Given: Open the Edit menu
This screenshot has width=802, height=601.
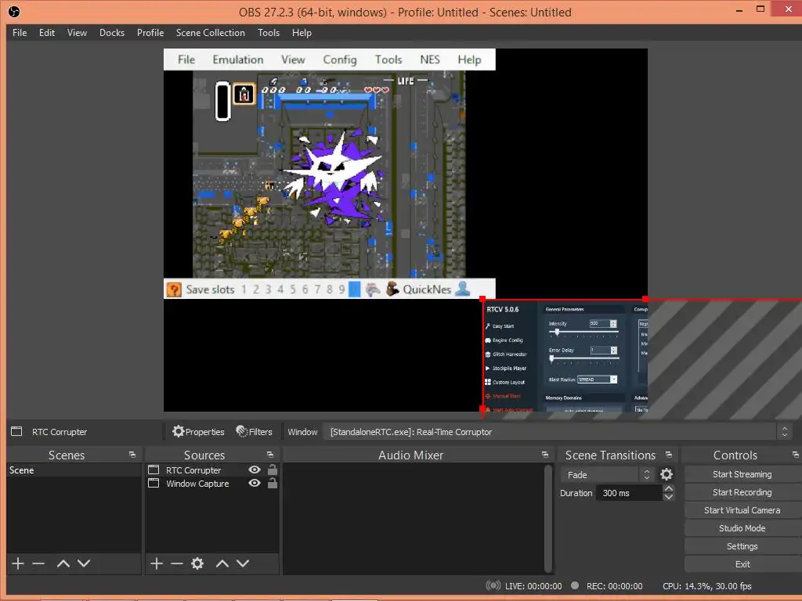Looking at the screenshot, I should point(47,33).
